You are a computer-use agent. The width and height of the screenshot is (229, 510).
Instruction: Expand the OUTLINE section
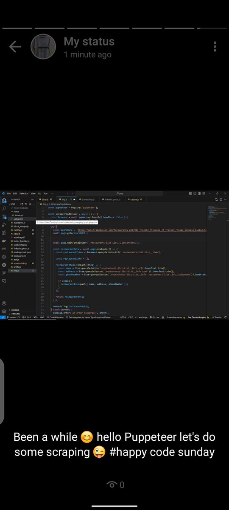15,310
